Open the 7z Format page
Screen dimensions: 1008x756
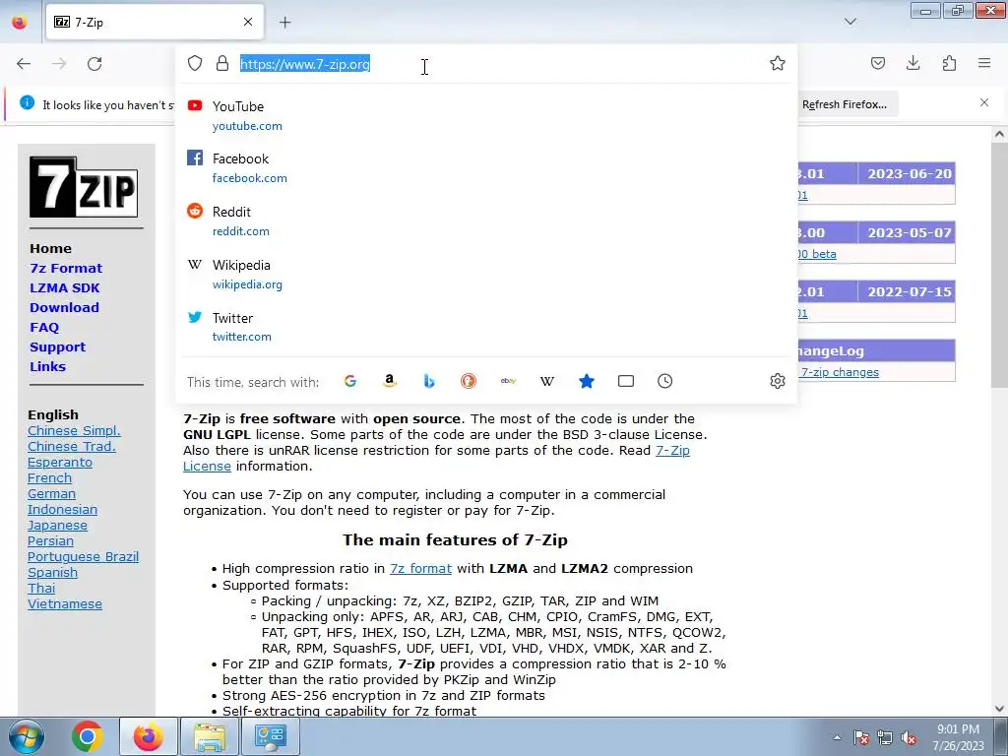tap(66, 268)
